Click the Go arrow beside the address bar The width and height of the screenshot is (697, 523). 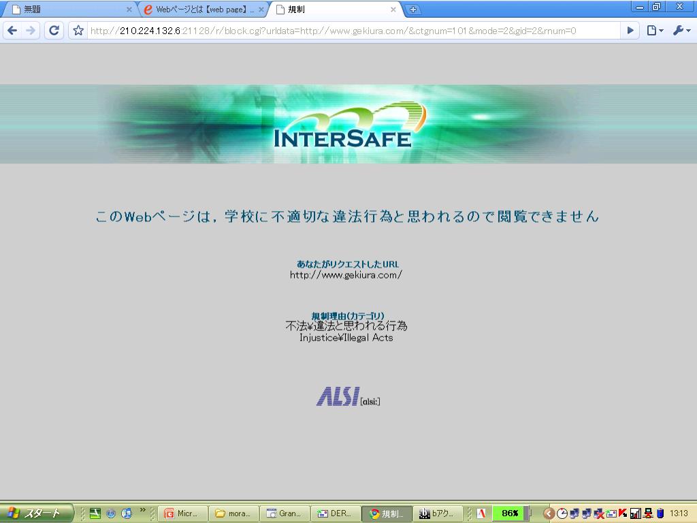click(630, 30)
